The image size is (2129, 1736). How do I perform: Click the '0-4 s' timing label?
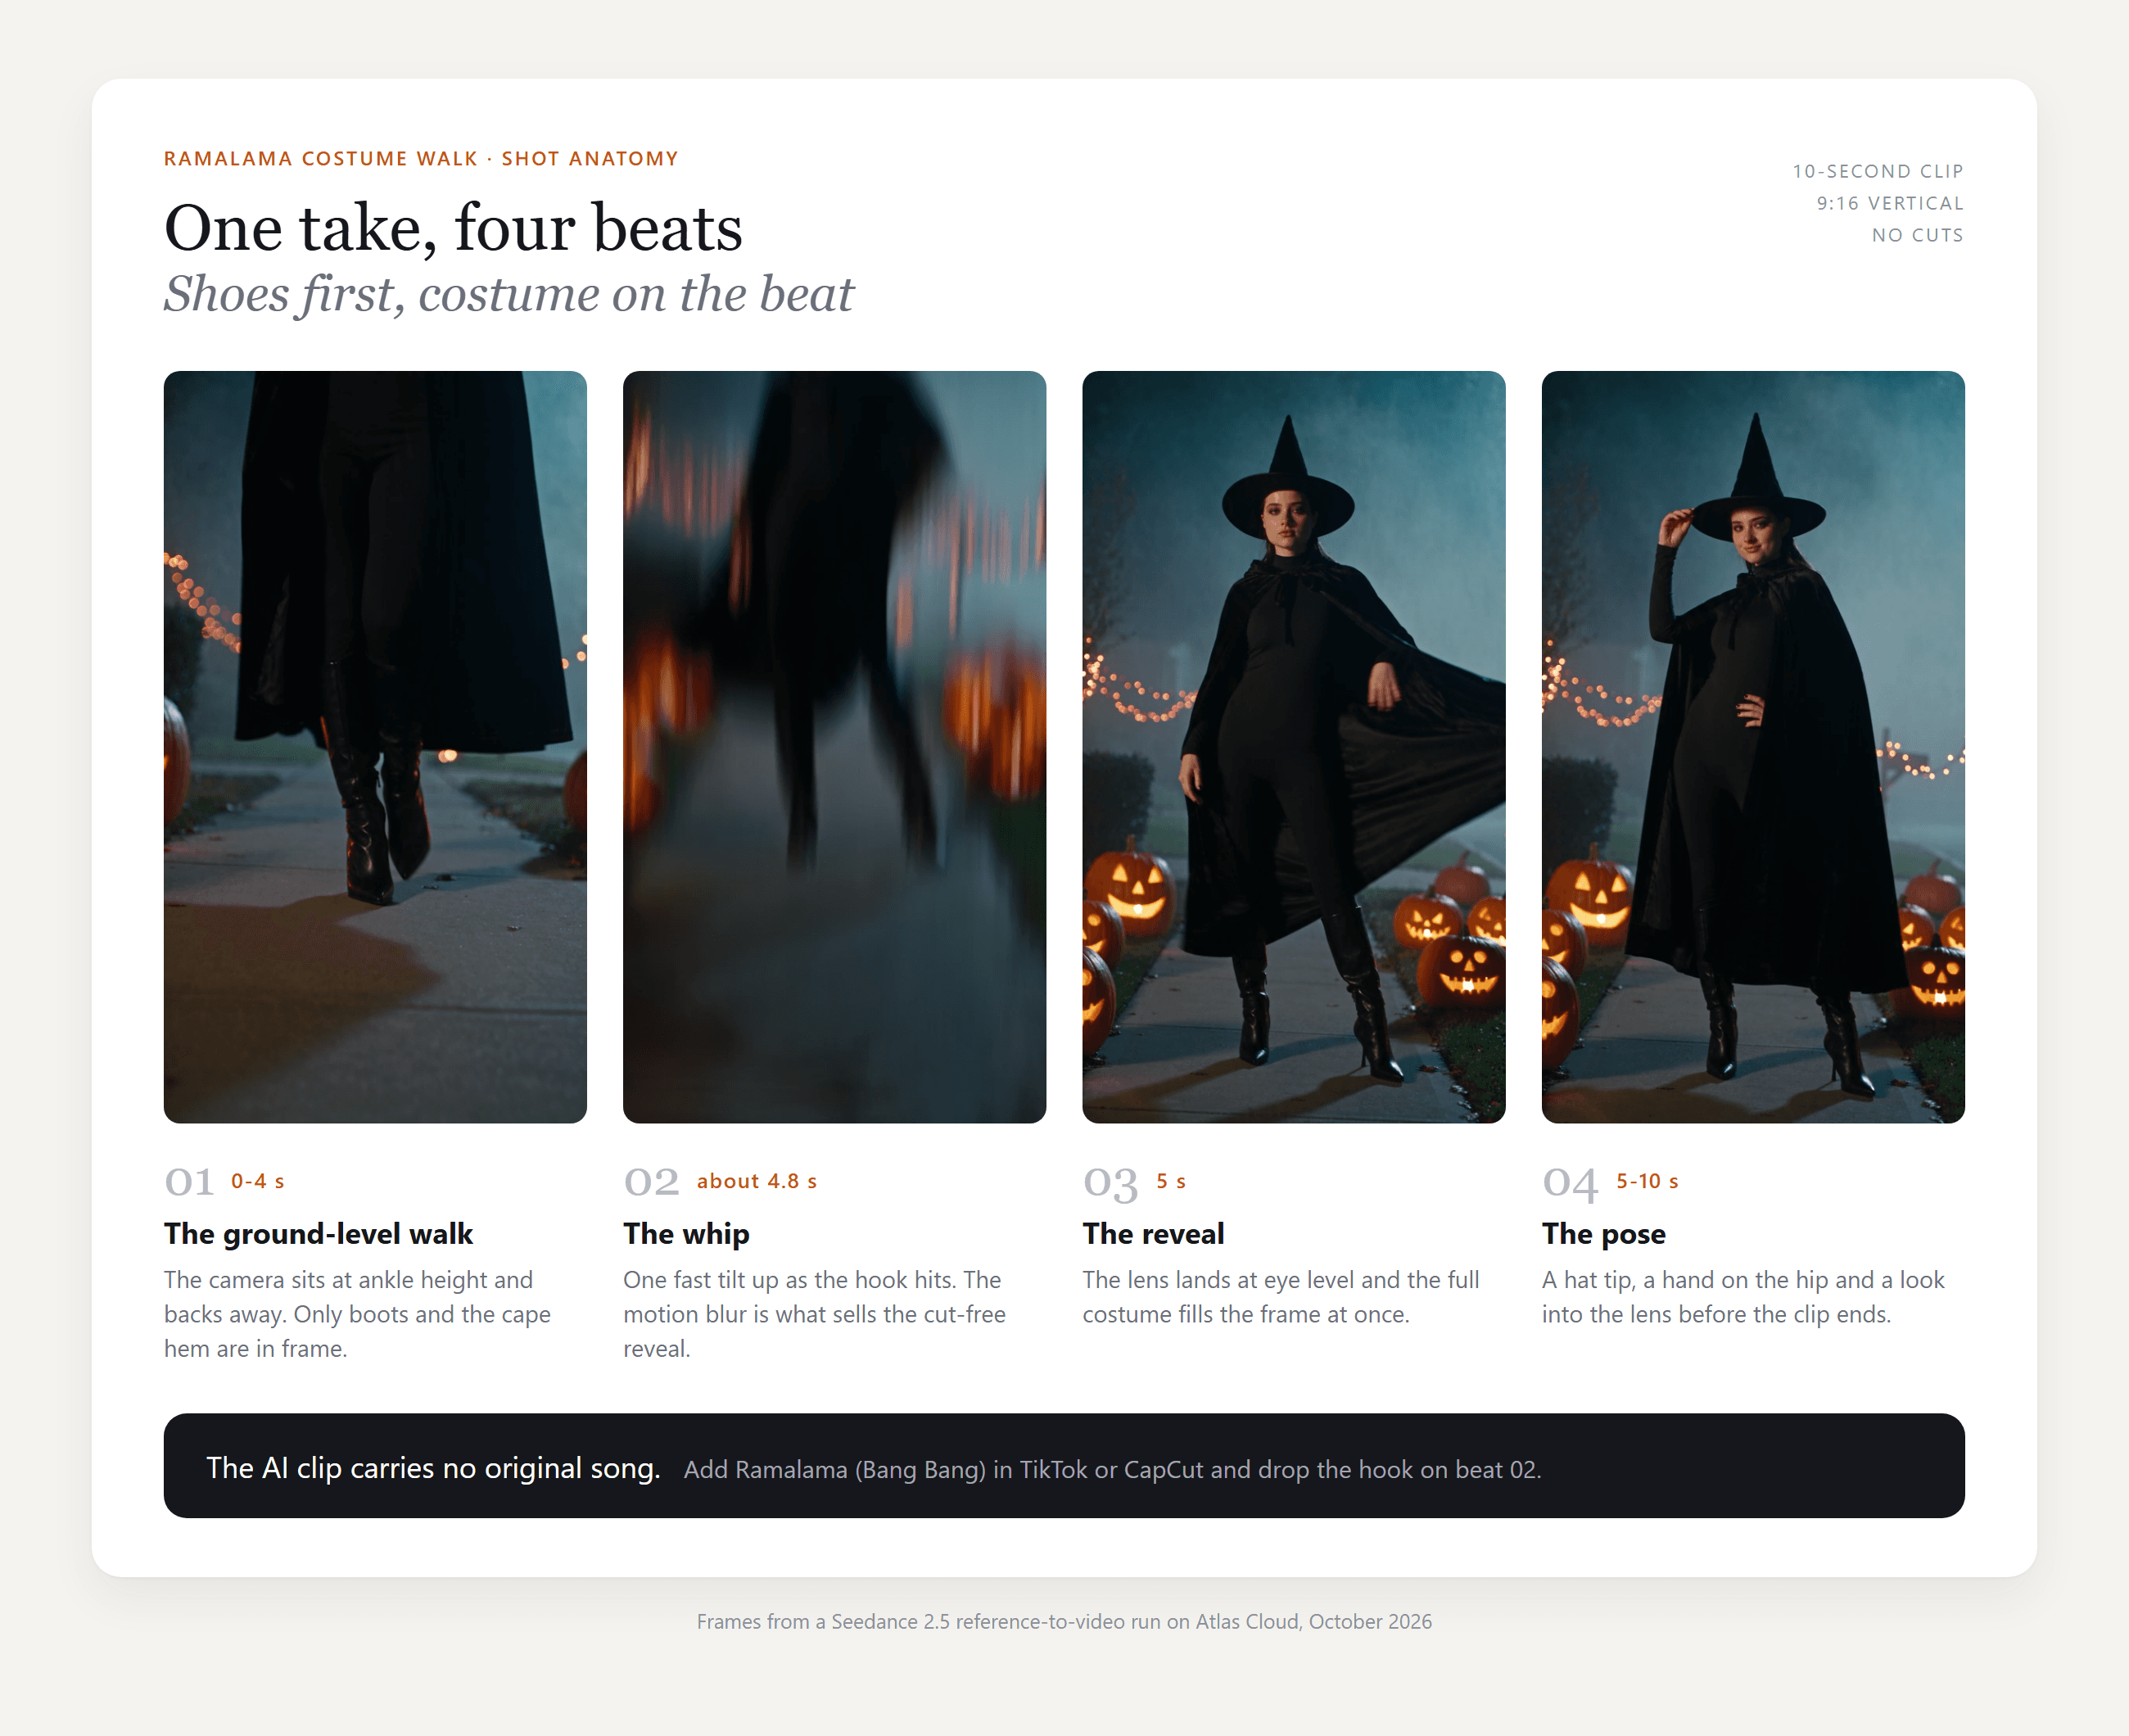(x=258, y=1181)
